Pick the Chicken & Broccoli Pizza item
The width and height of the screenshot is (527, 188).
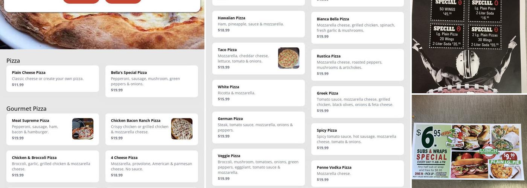click(53, 166)
